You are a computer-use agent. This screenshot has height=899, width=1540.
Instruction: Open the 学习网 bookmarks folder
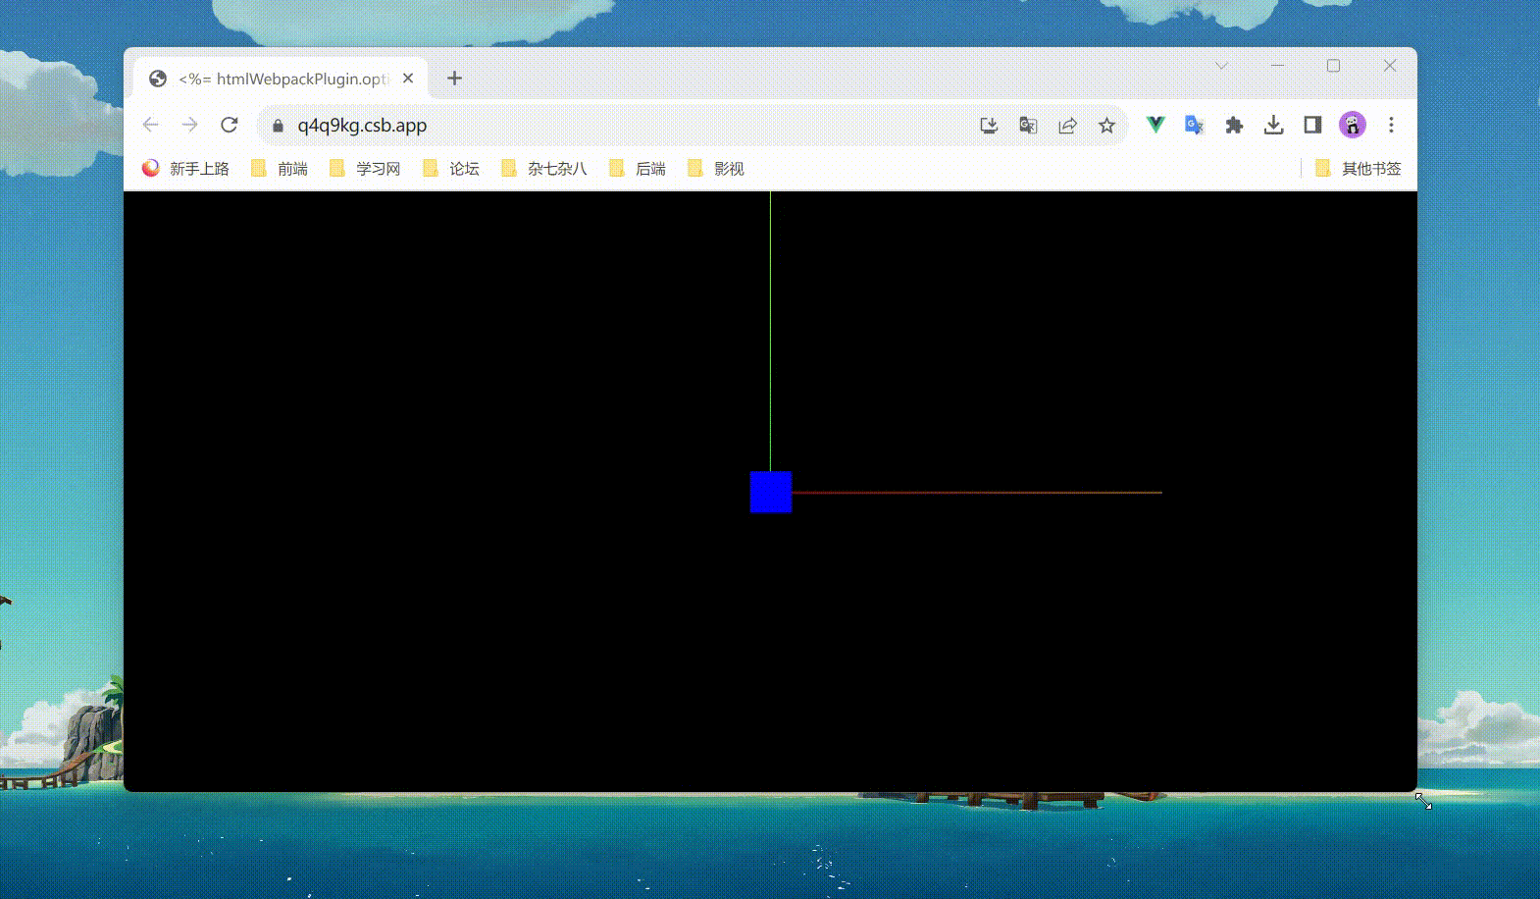pos(365,169)
